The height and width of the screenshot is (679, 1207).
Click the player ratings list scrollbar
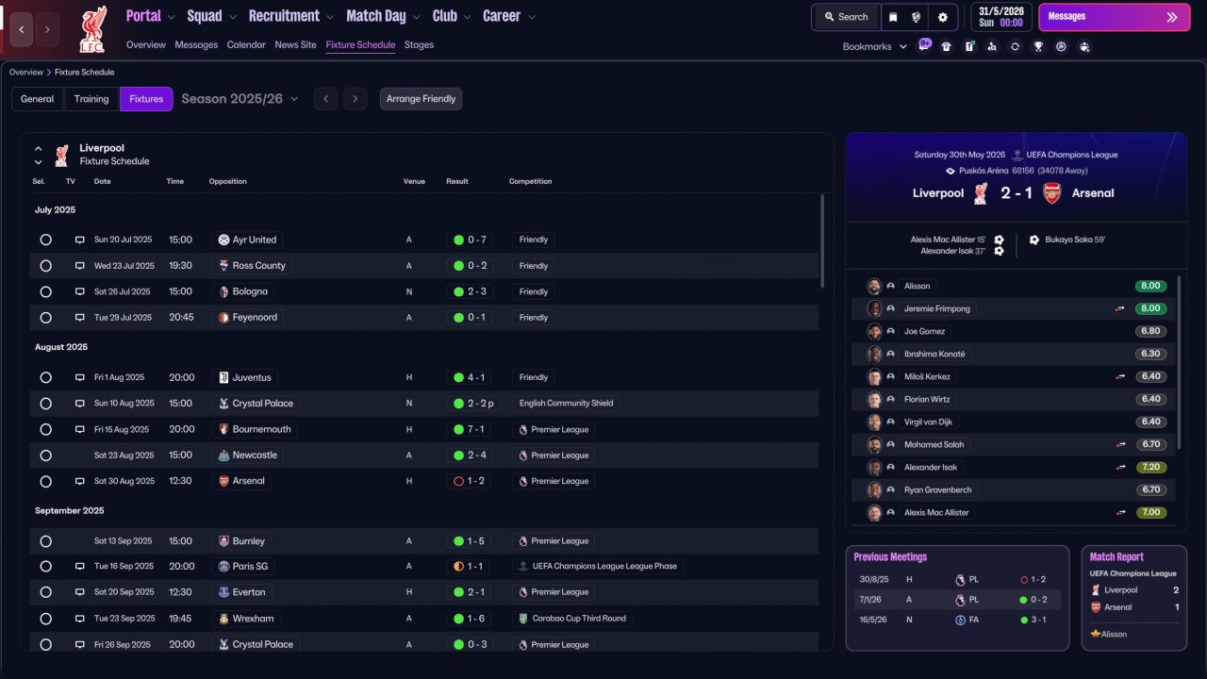1179,363
